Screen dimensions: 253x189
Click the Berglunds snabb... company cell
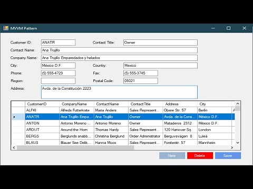coord(76,136)
